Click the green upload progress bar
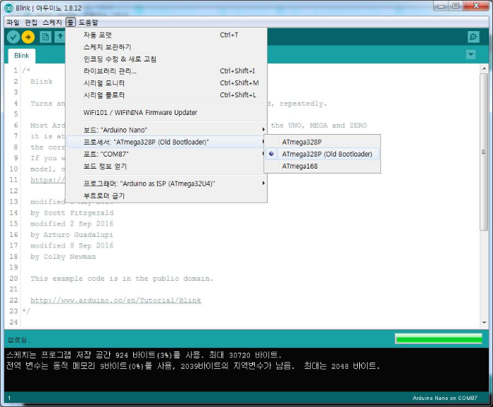The height and width of the screenshot is (407, 493). pos(439,339)
